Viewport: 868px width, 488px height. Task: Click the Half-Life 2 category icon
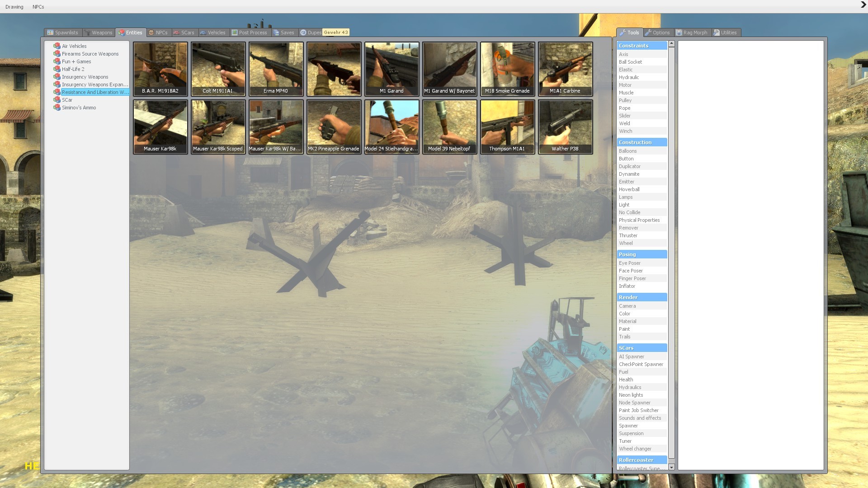[x=57, y=69]
